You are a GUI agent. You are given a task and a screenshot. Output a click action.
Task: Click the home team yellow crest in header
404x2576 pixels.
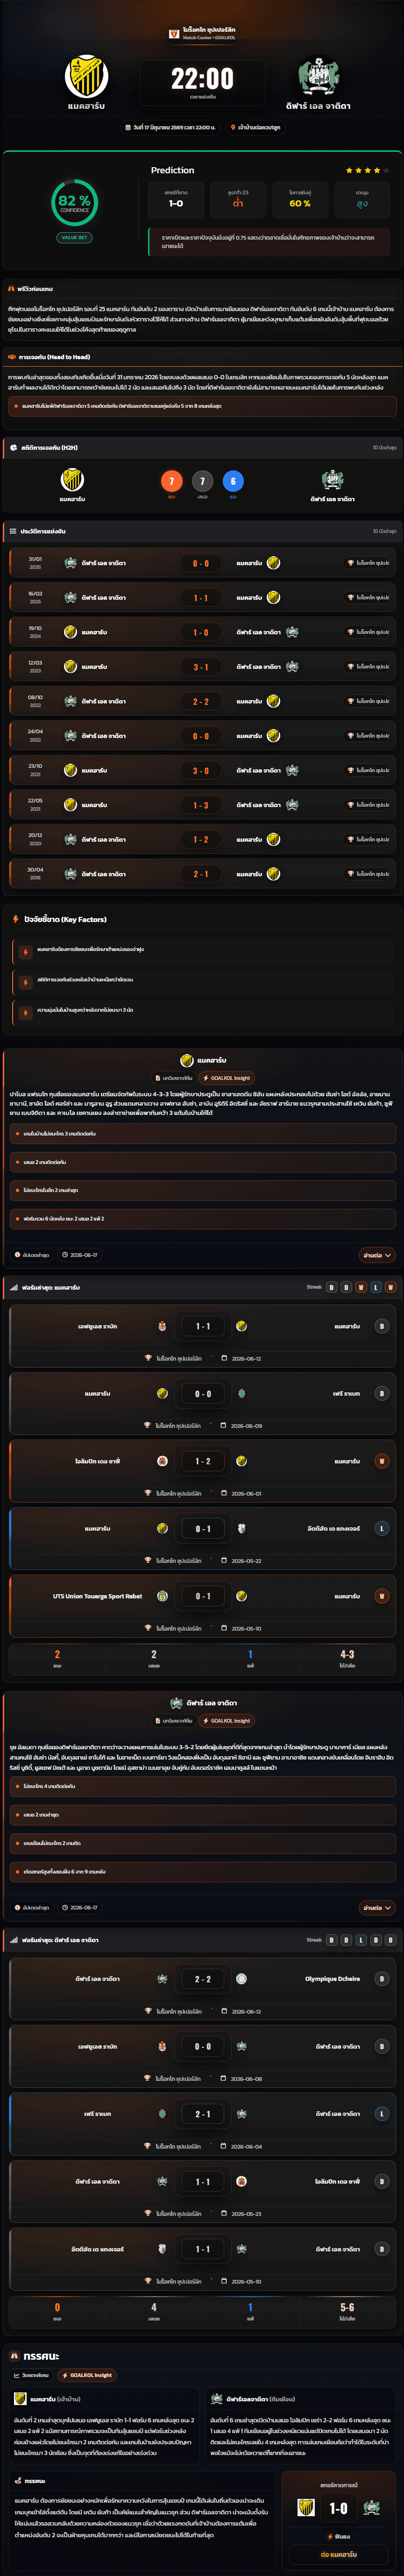pos(86,77)
